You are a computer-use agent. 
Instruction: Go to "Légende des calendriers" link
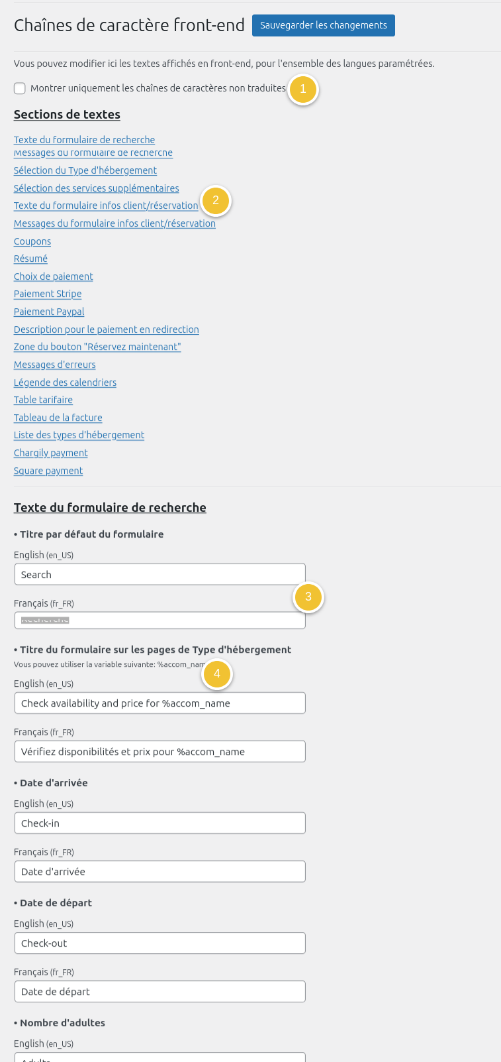coord(65,383)
